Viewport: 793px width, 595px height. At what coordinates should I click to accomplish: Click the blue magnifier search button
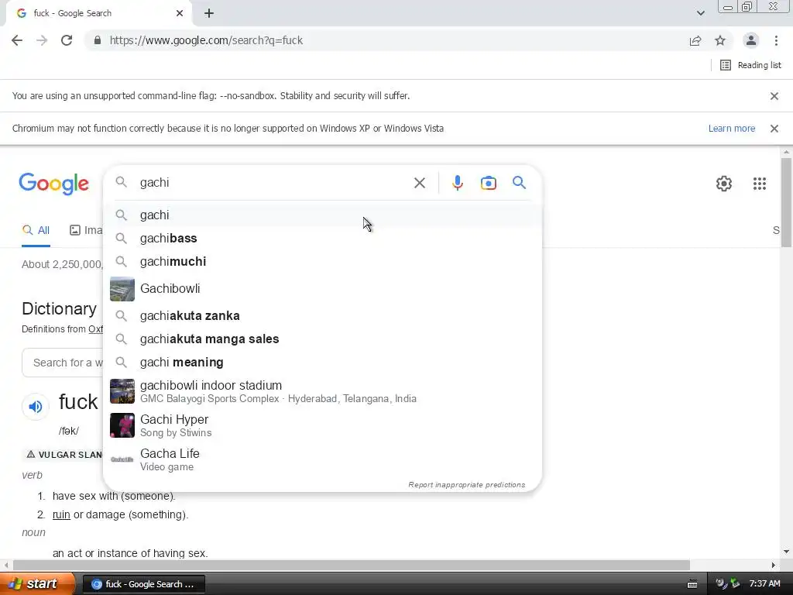tap(520, 183)
